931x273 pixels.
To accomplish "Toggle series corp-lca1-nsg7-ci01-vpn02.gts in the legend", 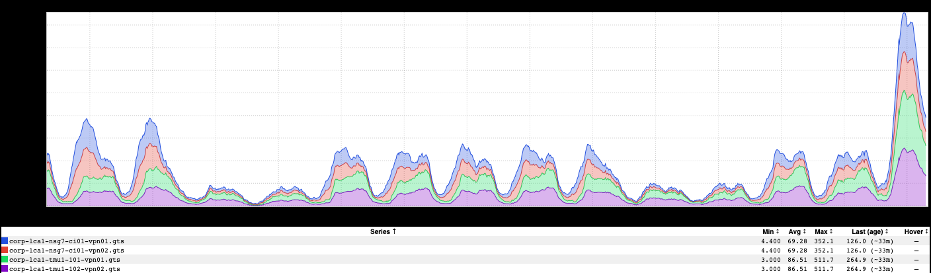I will tap(67, 251).
